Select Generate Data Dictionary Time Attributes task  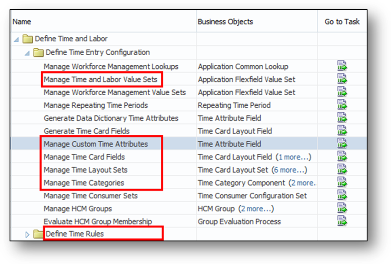[111, 118]
